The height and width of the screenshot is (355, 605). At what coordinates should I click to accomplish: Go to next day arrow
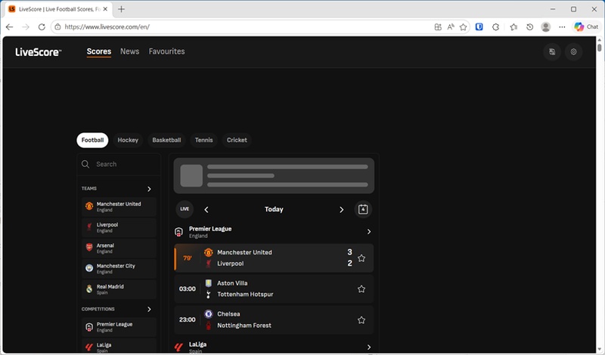[x=342, y=210]
